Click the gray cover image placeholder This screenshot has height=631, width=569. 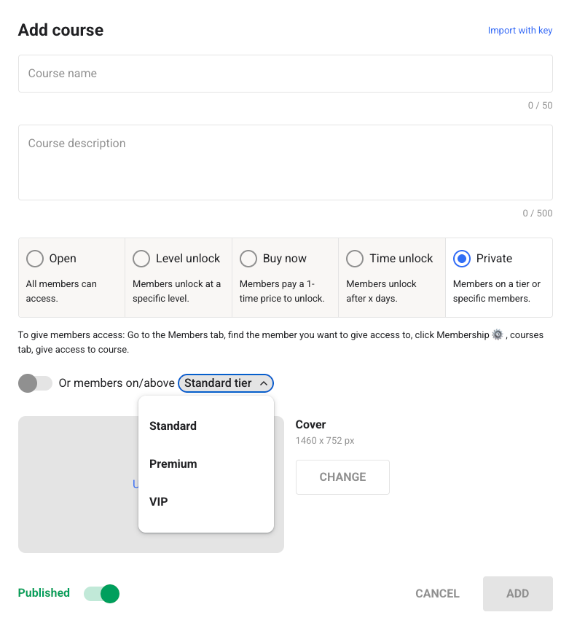80,510
